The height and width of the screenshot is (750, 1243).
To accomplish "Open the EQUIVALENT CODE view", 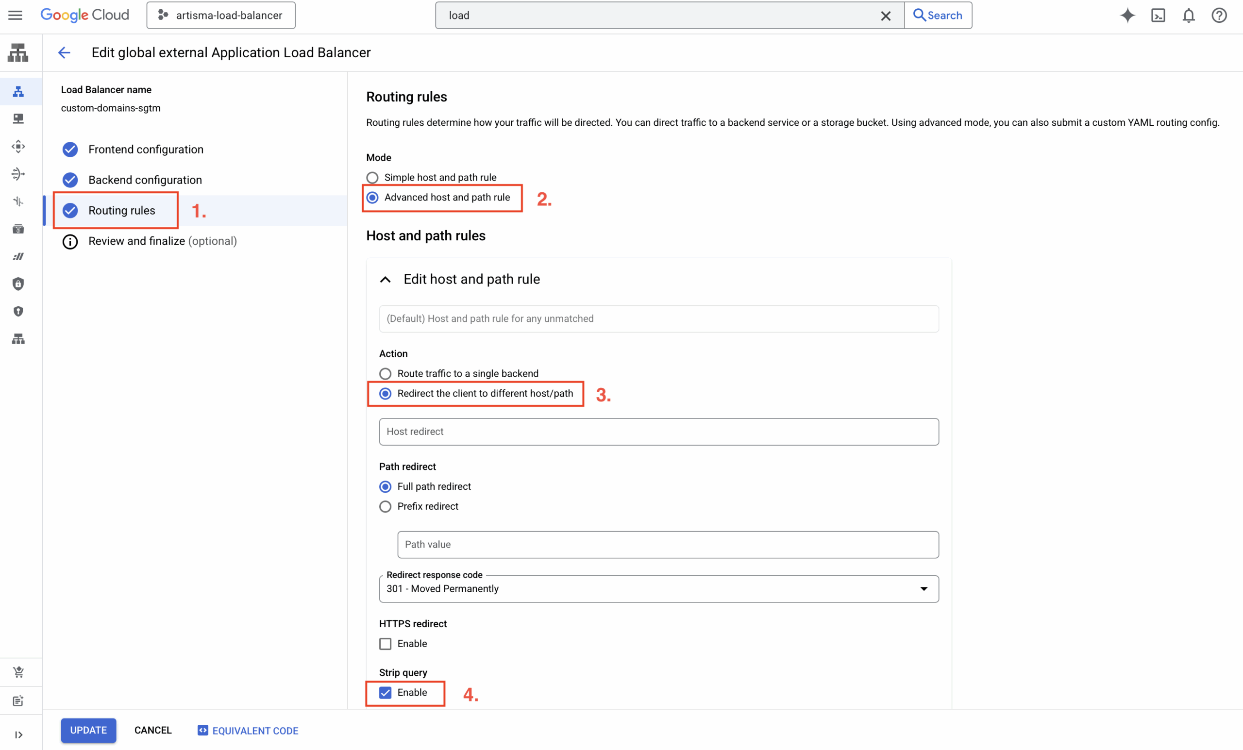I will click(247, 730).
